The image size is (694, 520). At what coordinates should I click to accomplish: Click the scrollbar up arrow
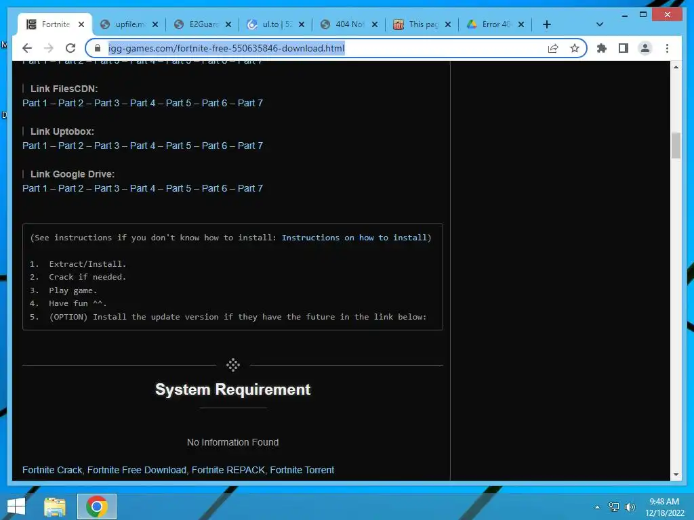tap(676, 67)
